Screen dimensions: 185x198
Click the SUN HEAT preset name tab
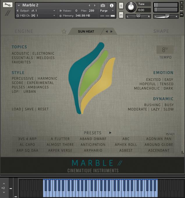coord(86,31)
